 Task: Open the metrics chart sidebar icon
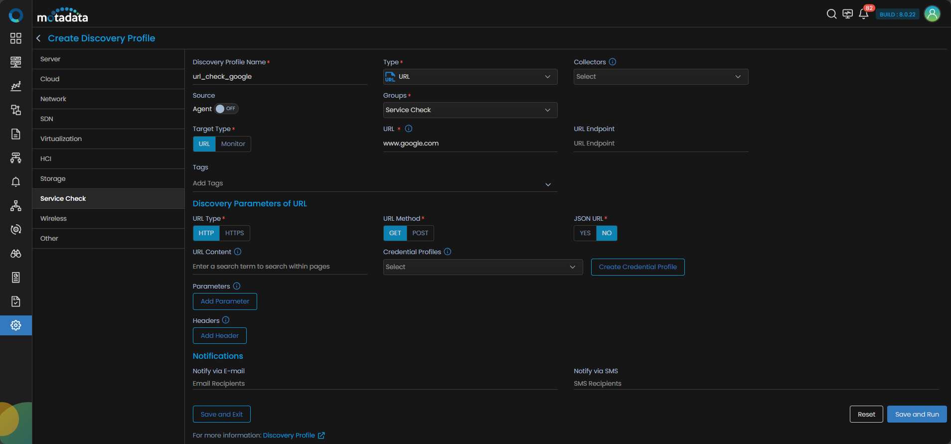click(x=16, y=86)
